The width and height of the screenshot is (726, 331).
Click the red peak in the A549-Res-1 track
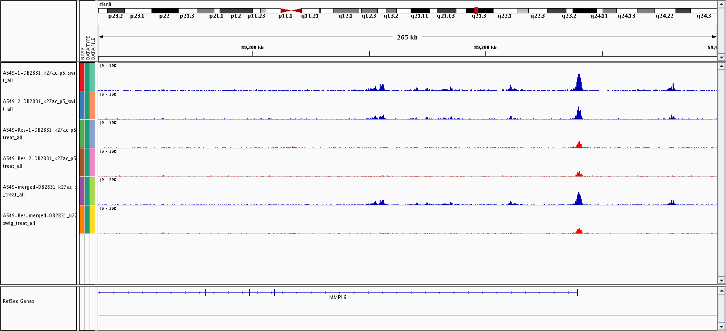(579, 145)
